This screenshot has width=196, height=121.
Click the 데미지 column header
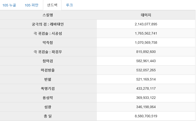coord(146,15)
